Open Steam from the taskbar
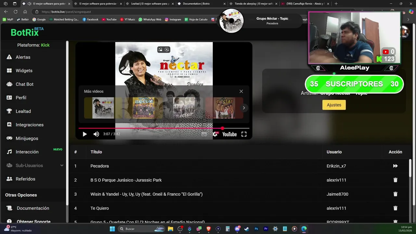416x234 pixels. coord(247,229)
